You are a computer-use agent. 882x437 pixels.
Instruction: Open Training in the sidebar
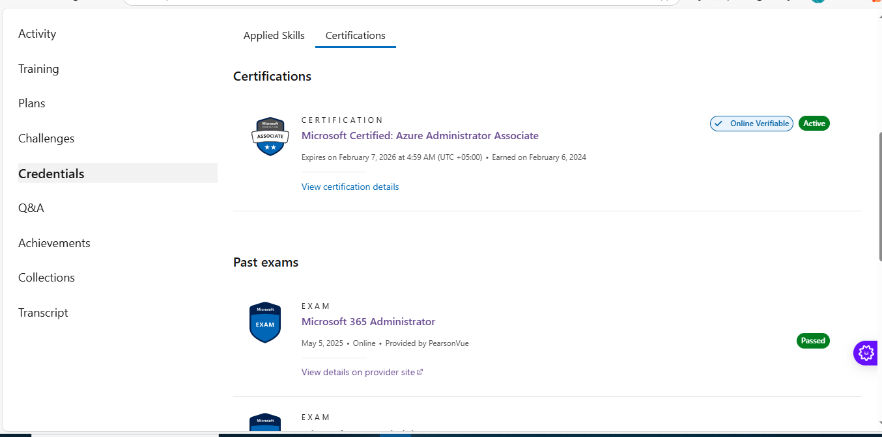[38, 69]
